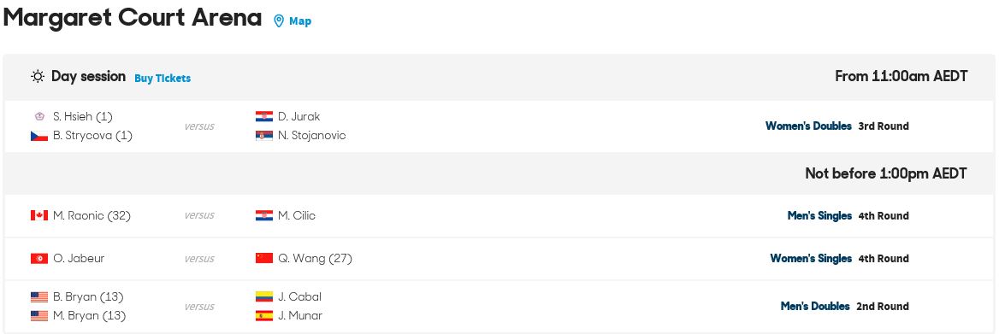Click the map pin icon beside Map
This screenshot has width=999, height=334.
click(x=279, y=21)
